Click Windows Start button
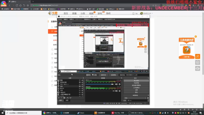This screenshot has height=115, width=204. (3, 113)
